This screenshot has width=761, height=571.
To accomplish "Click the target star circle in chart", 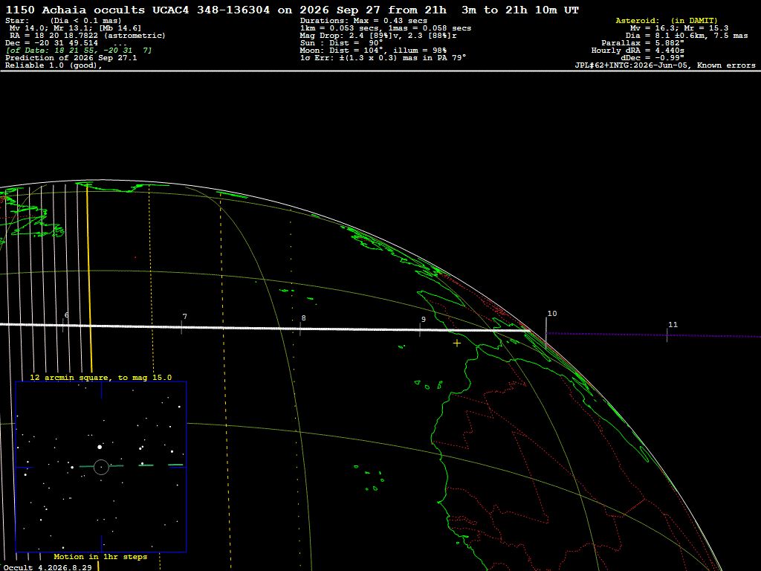I will pyautogui.click(x=101, y=467).
